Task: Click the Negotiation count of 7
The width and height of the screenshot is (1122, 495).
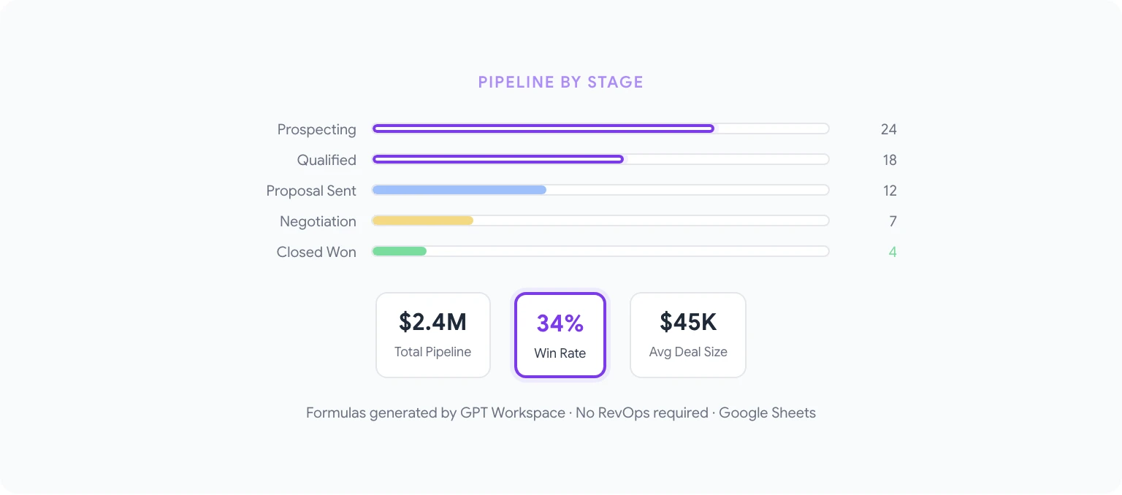Action: click(x=893, y=221)
